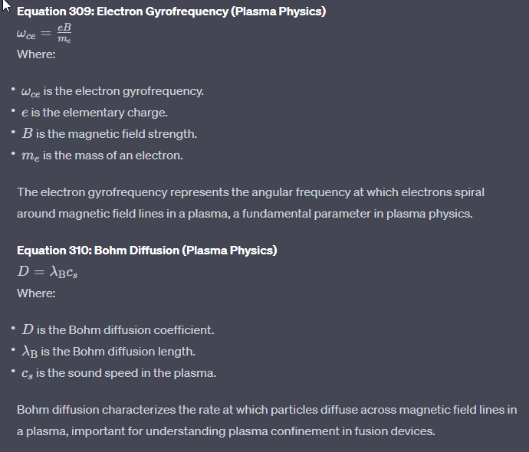
Task: Click the 'Where:' label under Equation 309
Action: click(36, 54)
